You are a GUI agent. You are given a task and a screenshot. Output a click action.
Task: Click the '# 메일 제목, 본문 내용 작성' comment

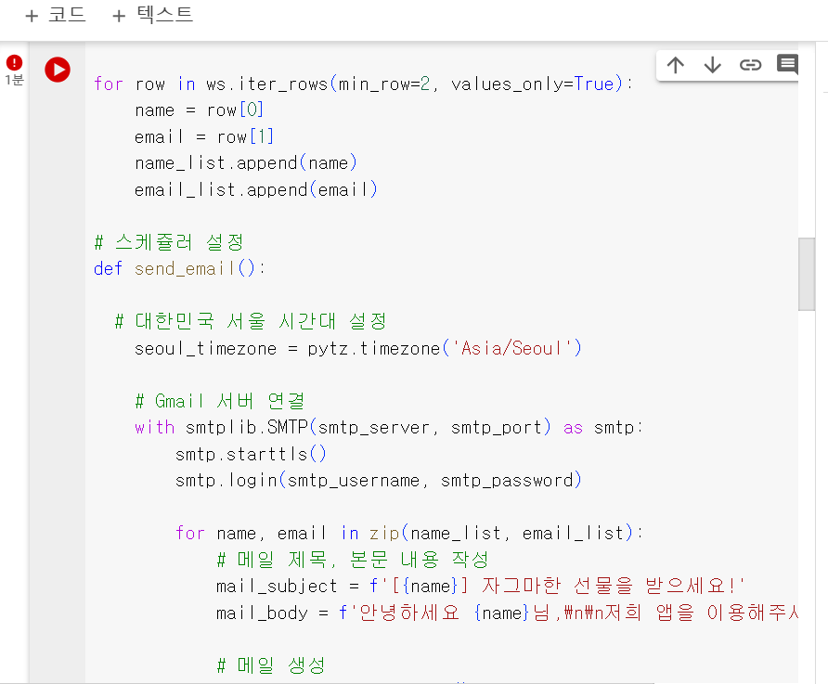pyautogui.click(x=353, y=560)
